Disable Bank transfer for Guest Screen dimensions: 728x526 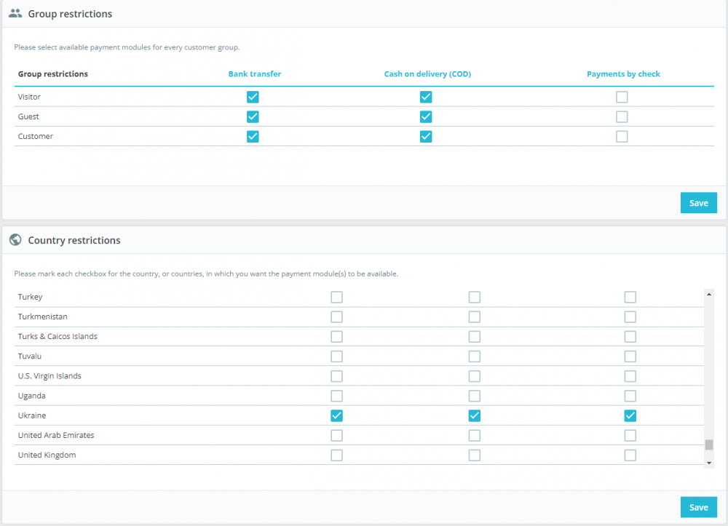252,116
